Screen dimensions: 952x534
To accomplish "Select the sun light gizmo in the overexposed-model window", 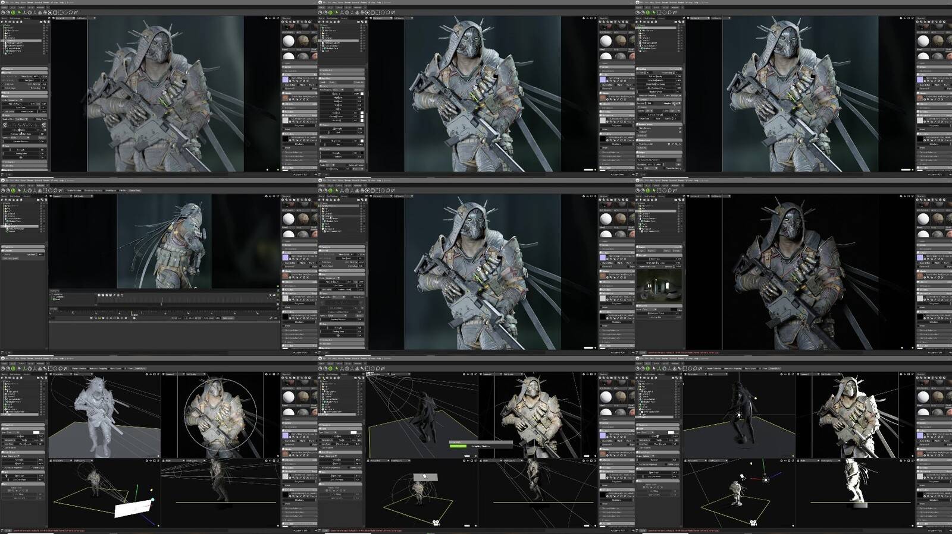I will click(738, 415).
